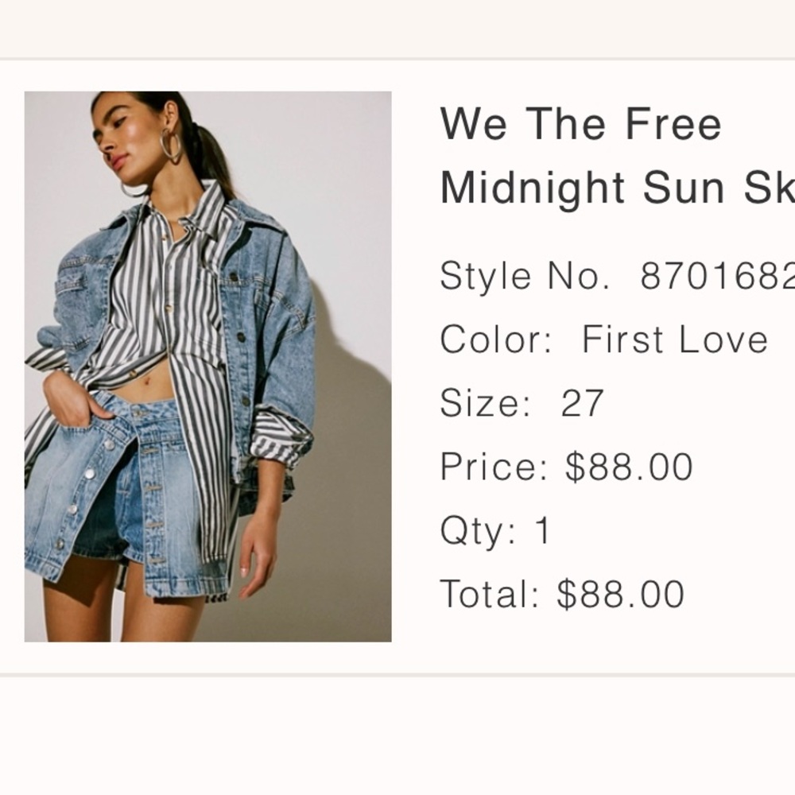Image resolution: width=795 pixels, height=795 pixels.
Task: Select the size value 27
Action: click(583, 404)
